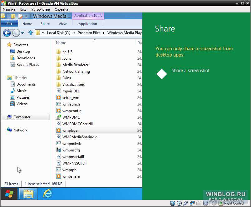Select the wmpnscfg application icon
Image resolution: width=251 pixels, height=207 pixels.
pos(59,150)
